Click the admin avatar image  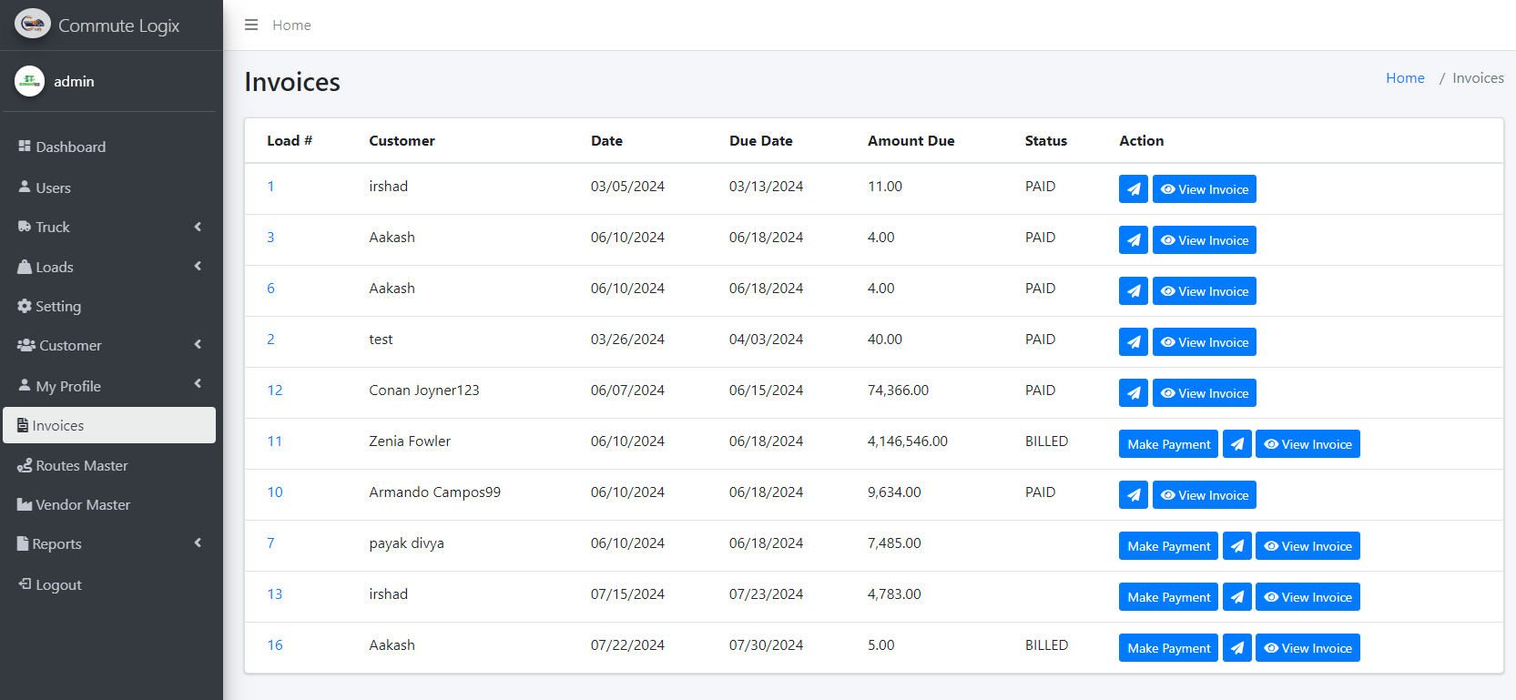(x=29, y=81)
